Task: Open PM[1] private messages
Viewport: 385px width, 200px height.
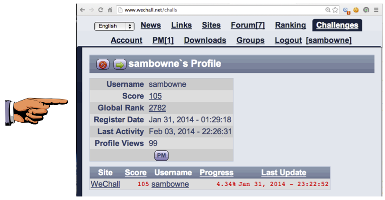Action: [163, 40]
